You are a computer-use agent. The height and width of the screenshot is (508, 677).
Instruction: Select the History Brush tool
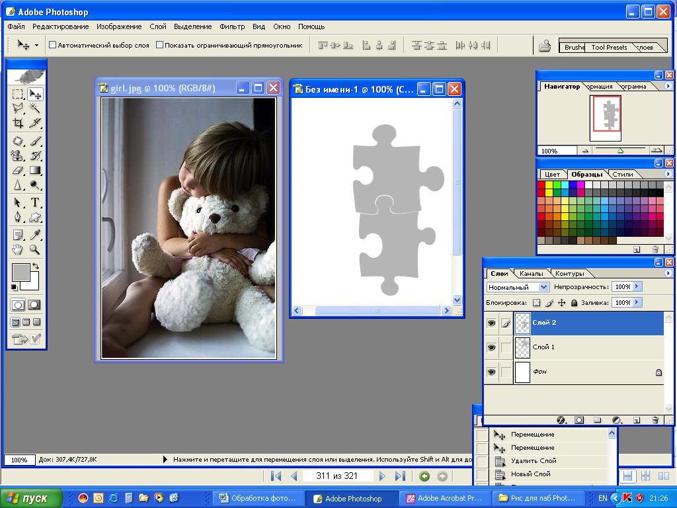coord(34,155)
